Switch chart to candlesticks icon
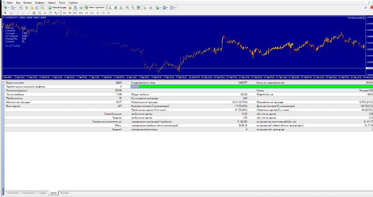Screen dimensions: 373x197 coord(116,8)
